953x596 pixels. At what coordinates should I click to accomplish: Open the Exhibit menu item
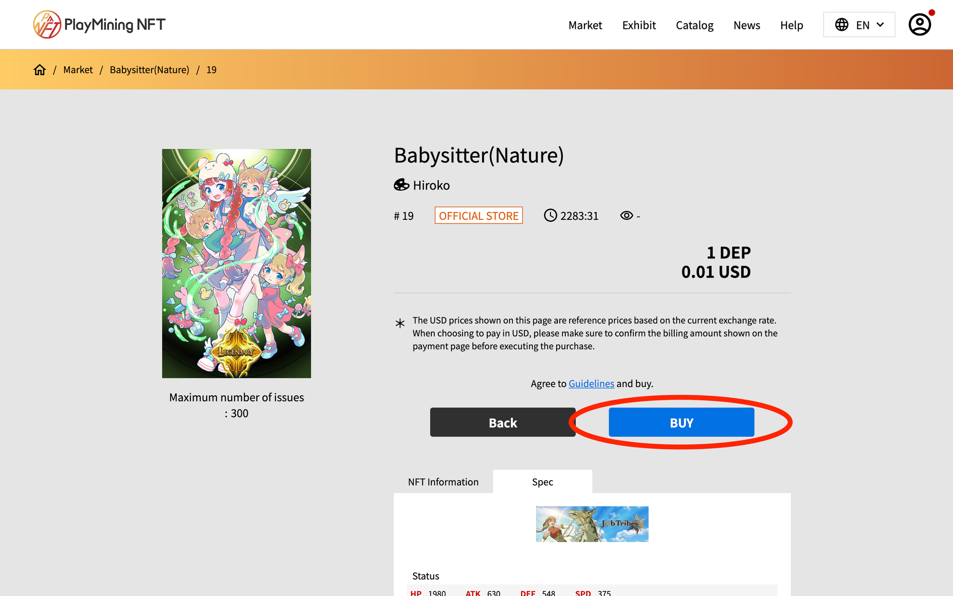(x=639, y=25)
